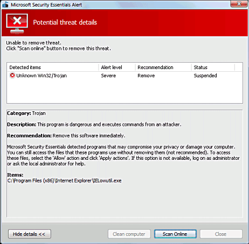Image resolution: width=249 pixels, height=244 pixels.
Task: Click the Category: Trojan line
Action: 26,113
